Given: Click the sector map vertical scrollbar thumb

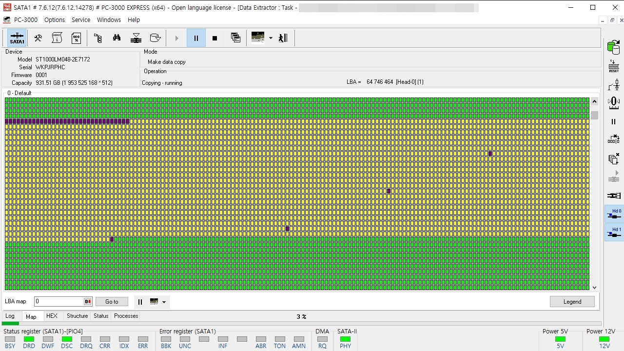Looking at the screenshot, I should coord(594,116).
